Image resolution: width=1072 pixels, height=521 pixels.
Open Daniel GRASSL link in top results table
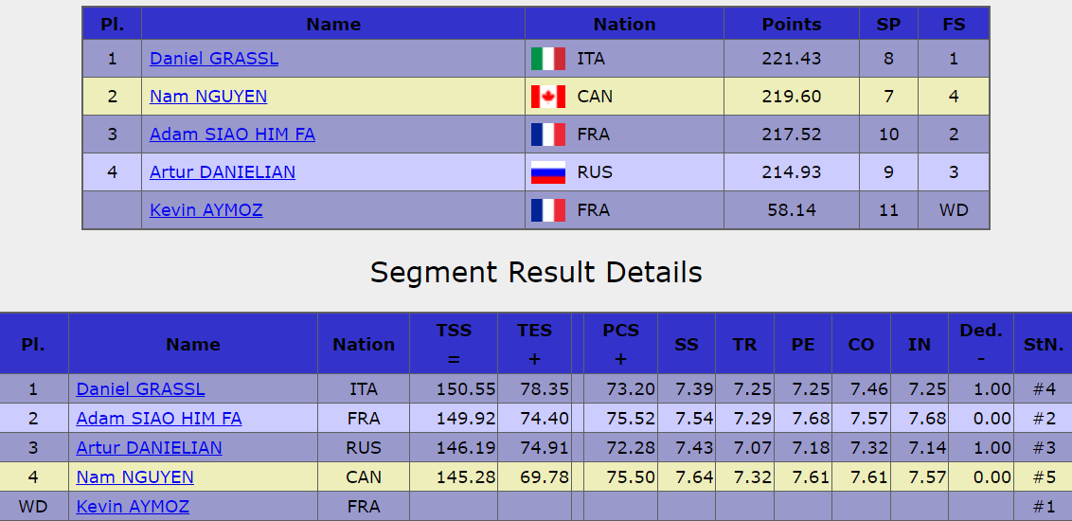click(x=214, y=59)
